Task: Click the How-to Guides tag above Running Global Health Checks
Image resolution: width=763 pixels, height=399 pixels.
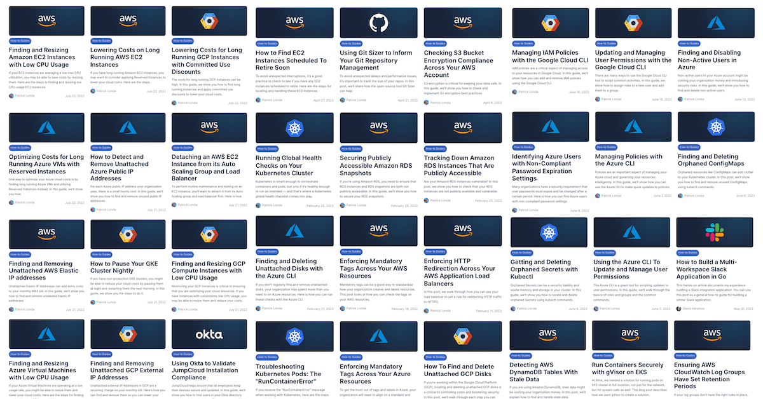Action: point(267,149)
